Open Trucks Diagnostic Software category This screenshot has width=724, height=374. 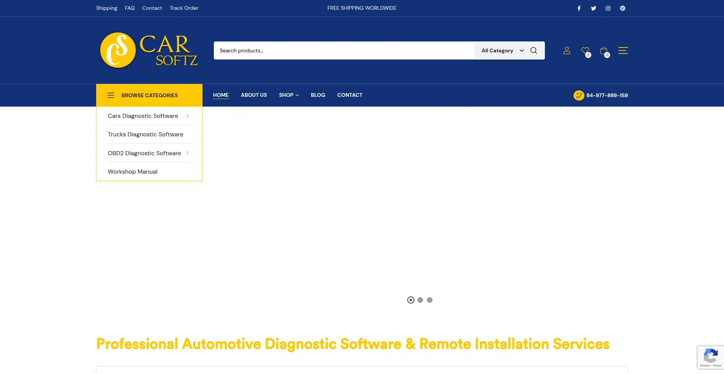point(146,134)
